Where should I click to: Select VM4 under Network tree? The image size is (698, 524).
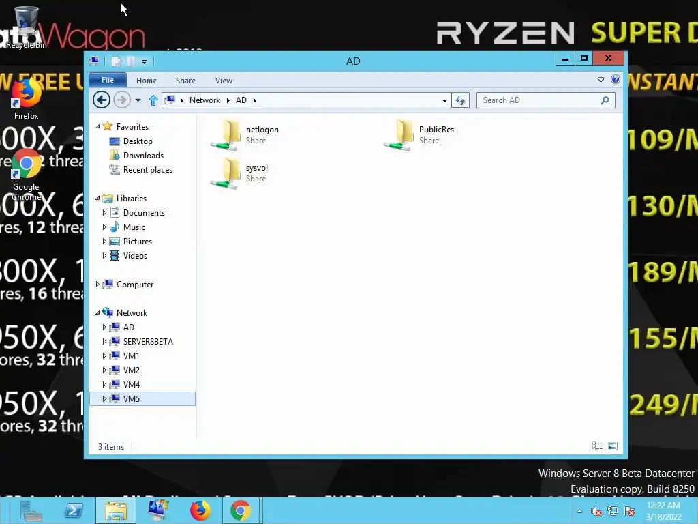132,385
